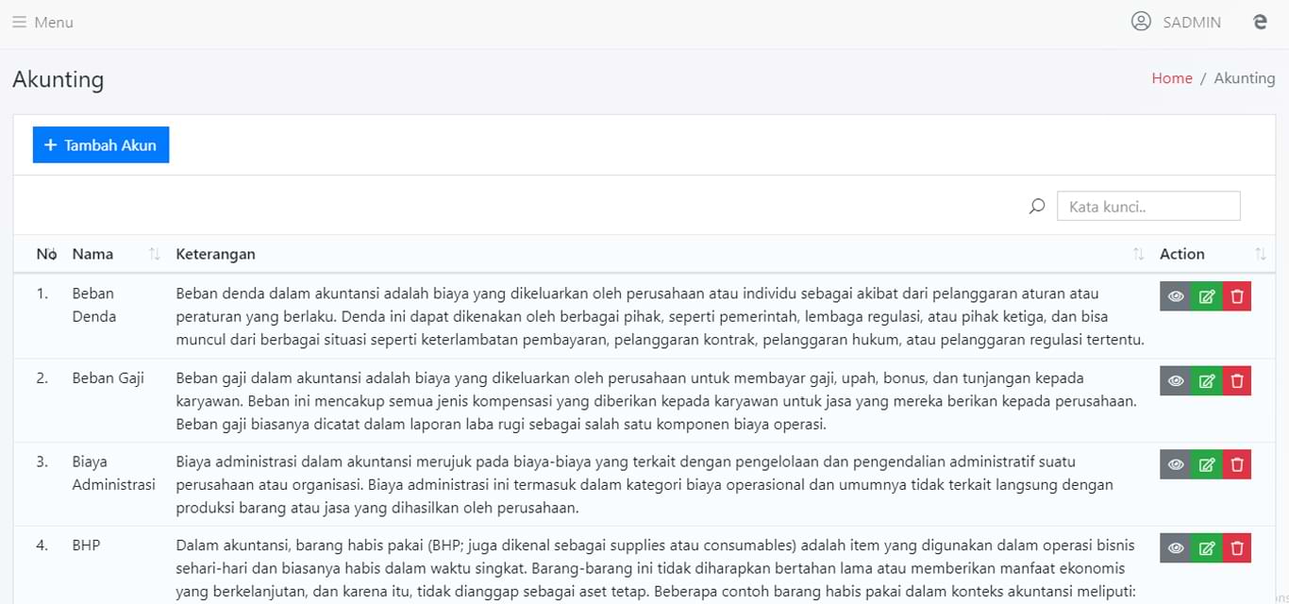The height and width of the screenshot is (604, 1289).
Task: Click the Keterangan column sort control
Action: coord(1139,254)
